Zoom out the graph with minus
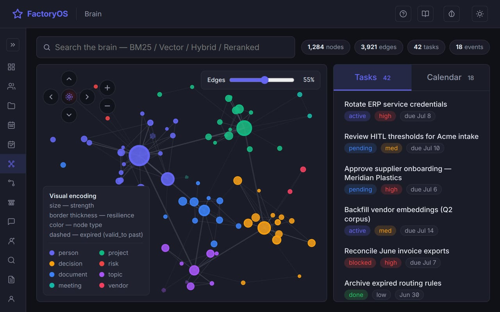Viewport: 500px width, 312px height. pos(107,106)
